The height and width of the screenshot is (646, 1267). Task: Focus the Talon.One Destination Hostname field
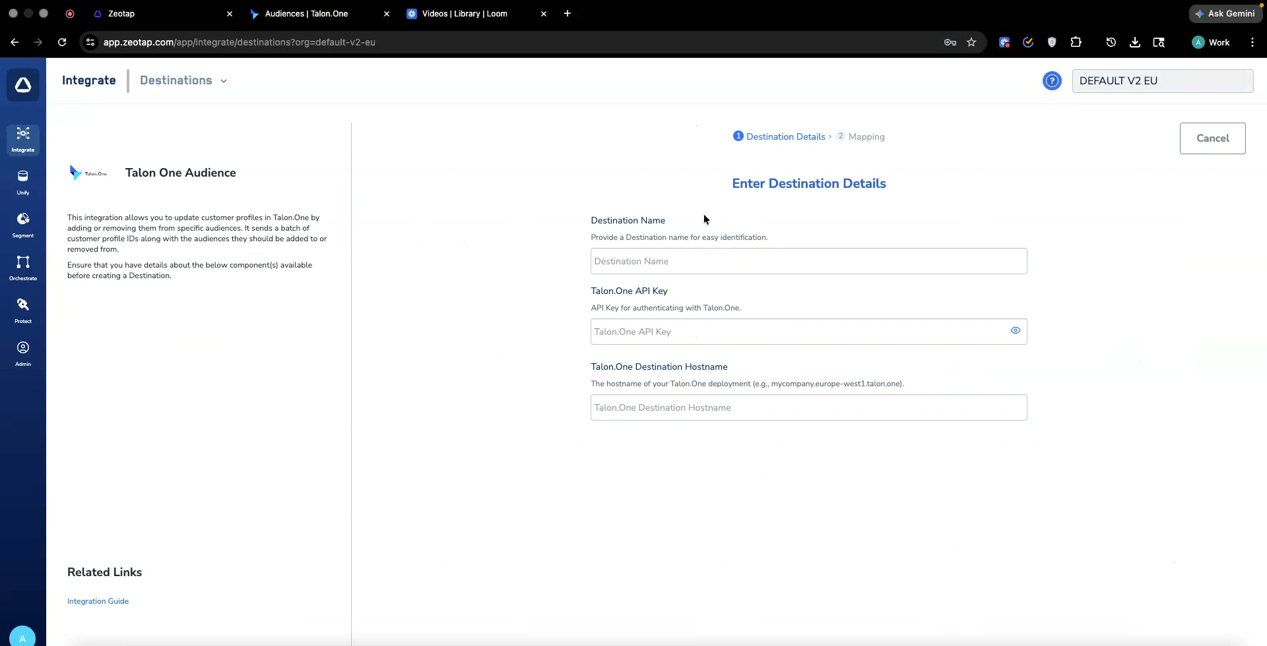click(x=809, y=407)
